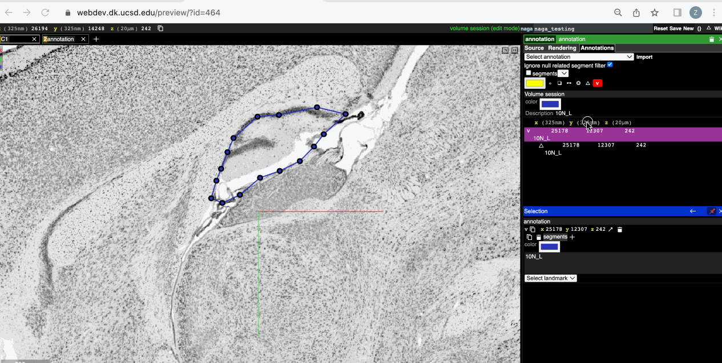Click the browser back arrow
This screenshot has width=722, height=363.
pyautogui.click(x=10, y=13)
